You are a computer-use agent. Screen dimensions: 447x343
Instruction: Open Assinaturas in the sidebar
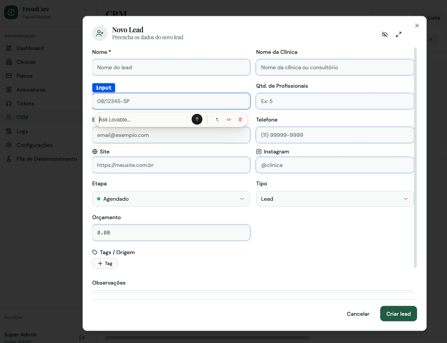tap(31, 90)
